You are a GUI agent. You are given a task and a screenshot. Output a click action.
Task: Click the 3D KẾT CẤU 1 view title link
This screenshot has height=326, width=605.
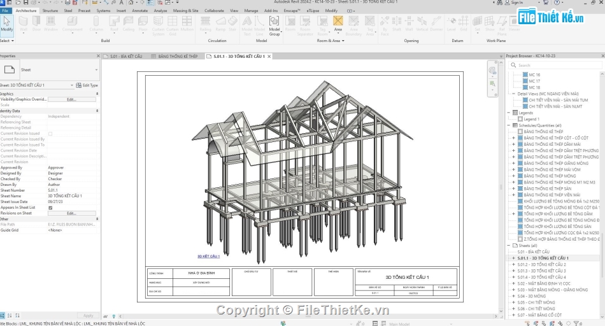209,256
